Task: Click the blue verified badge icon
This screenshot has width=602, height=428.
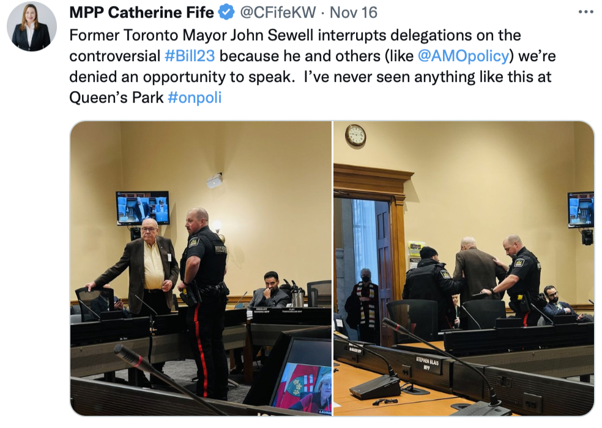Action: click(226, 12)
